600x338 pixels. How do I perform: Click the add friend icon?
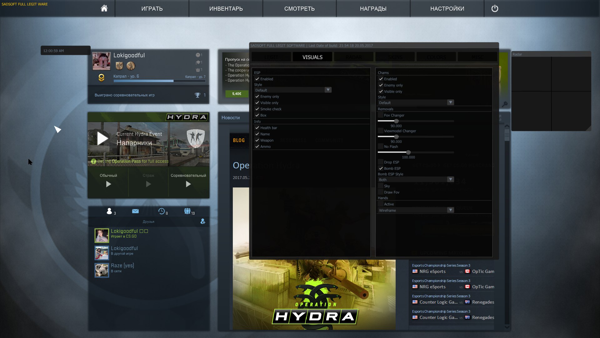[x=203, y=222]
